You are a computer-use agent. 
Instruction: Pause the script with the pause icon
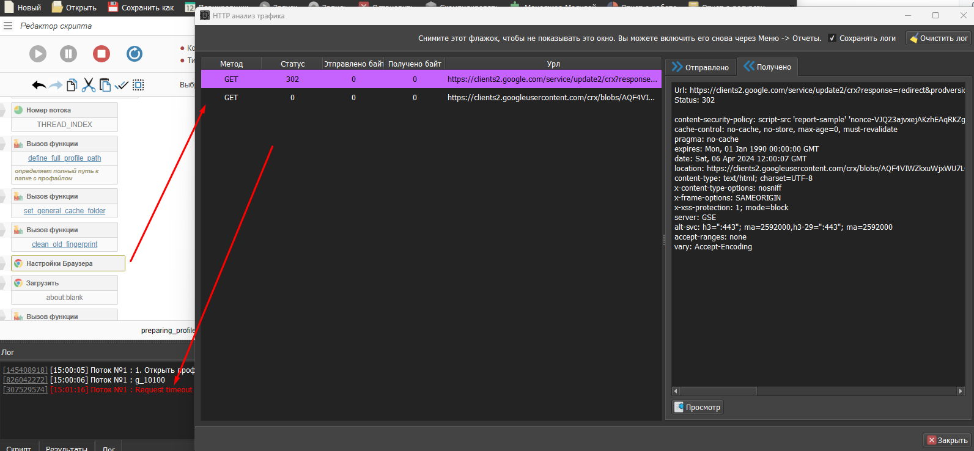pyautogui.click(x=68, y=54)
